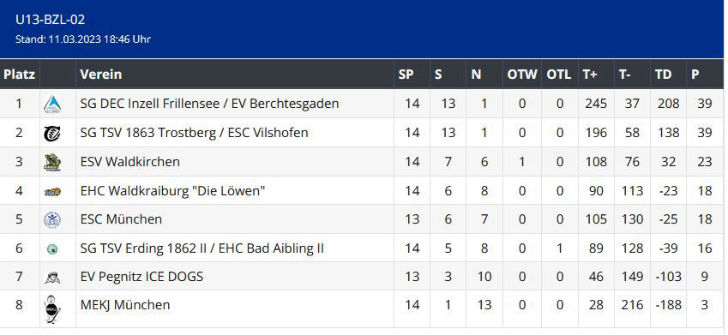
Task: Click the SP column header
Action: (x=406, y=75)
